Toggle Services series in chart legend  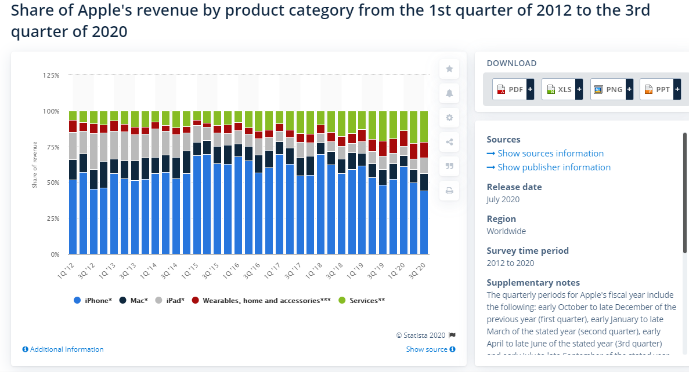(x=362, y=301)
